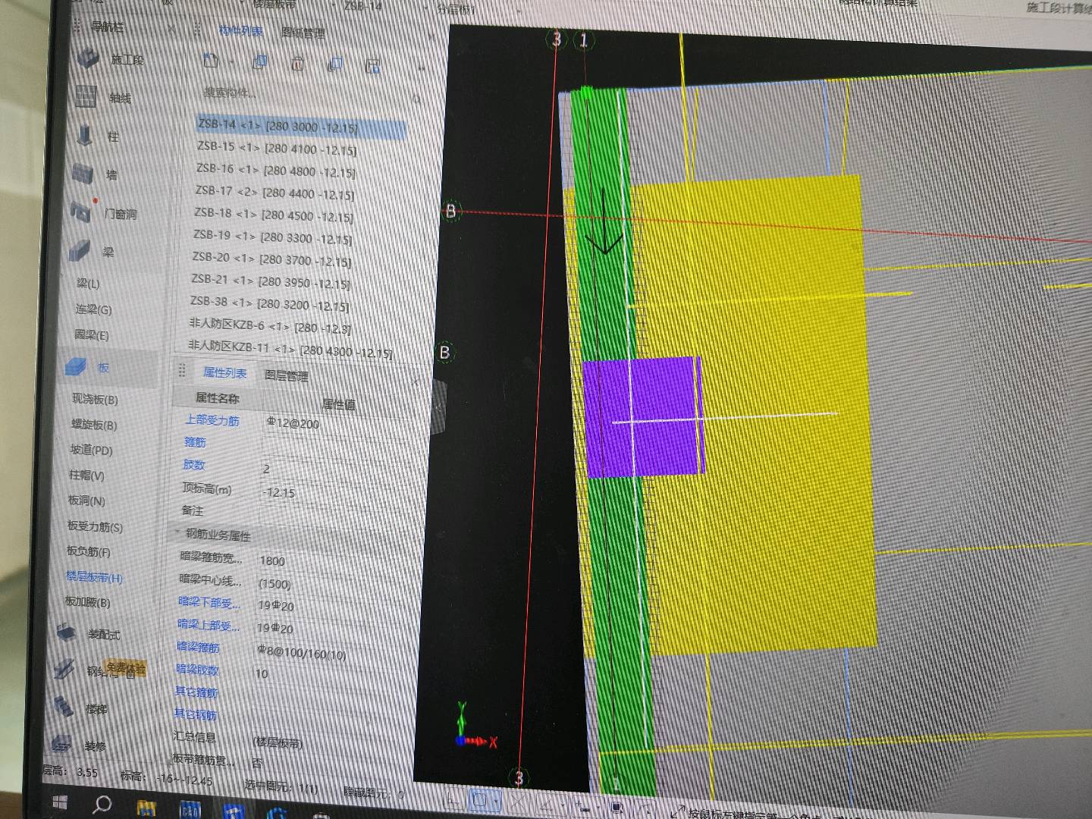Expand overflow arrows of component toolbar
This screenshot has height=819, width=1092.
click(422, 69)
